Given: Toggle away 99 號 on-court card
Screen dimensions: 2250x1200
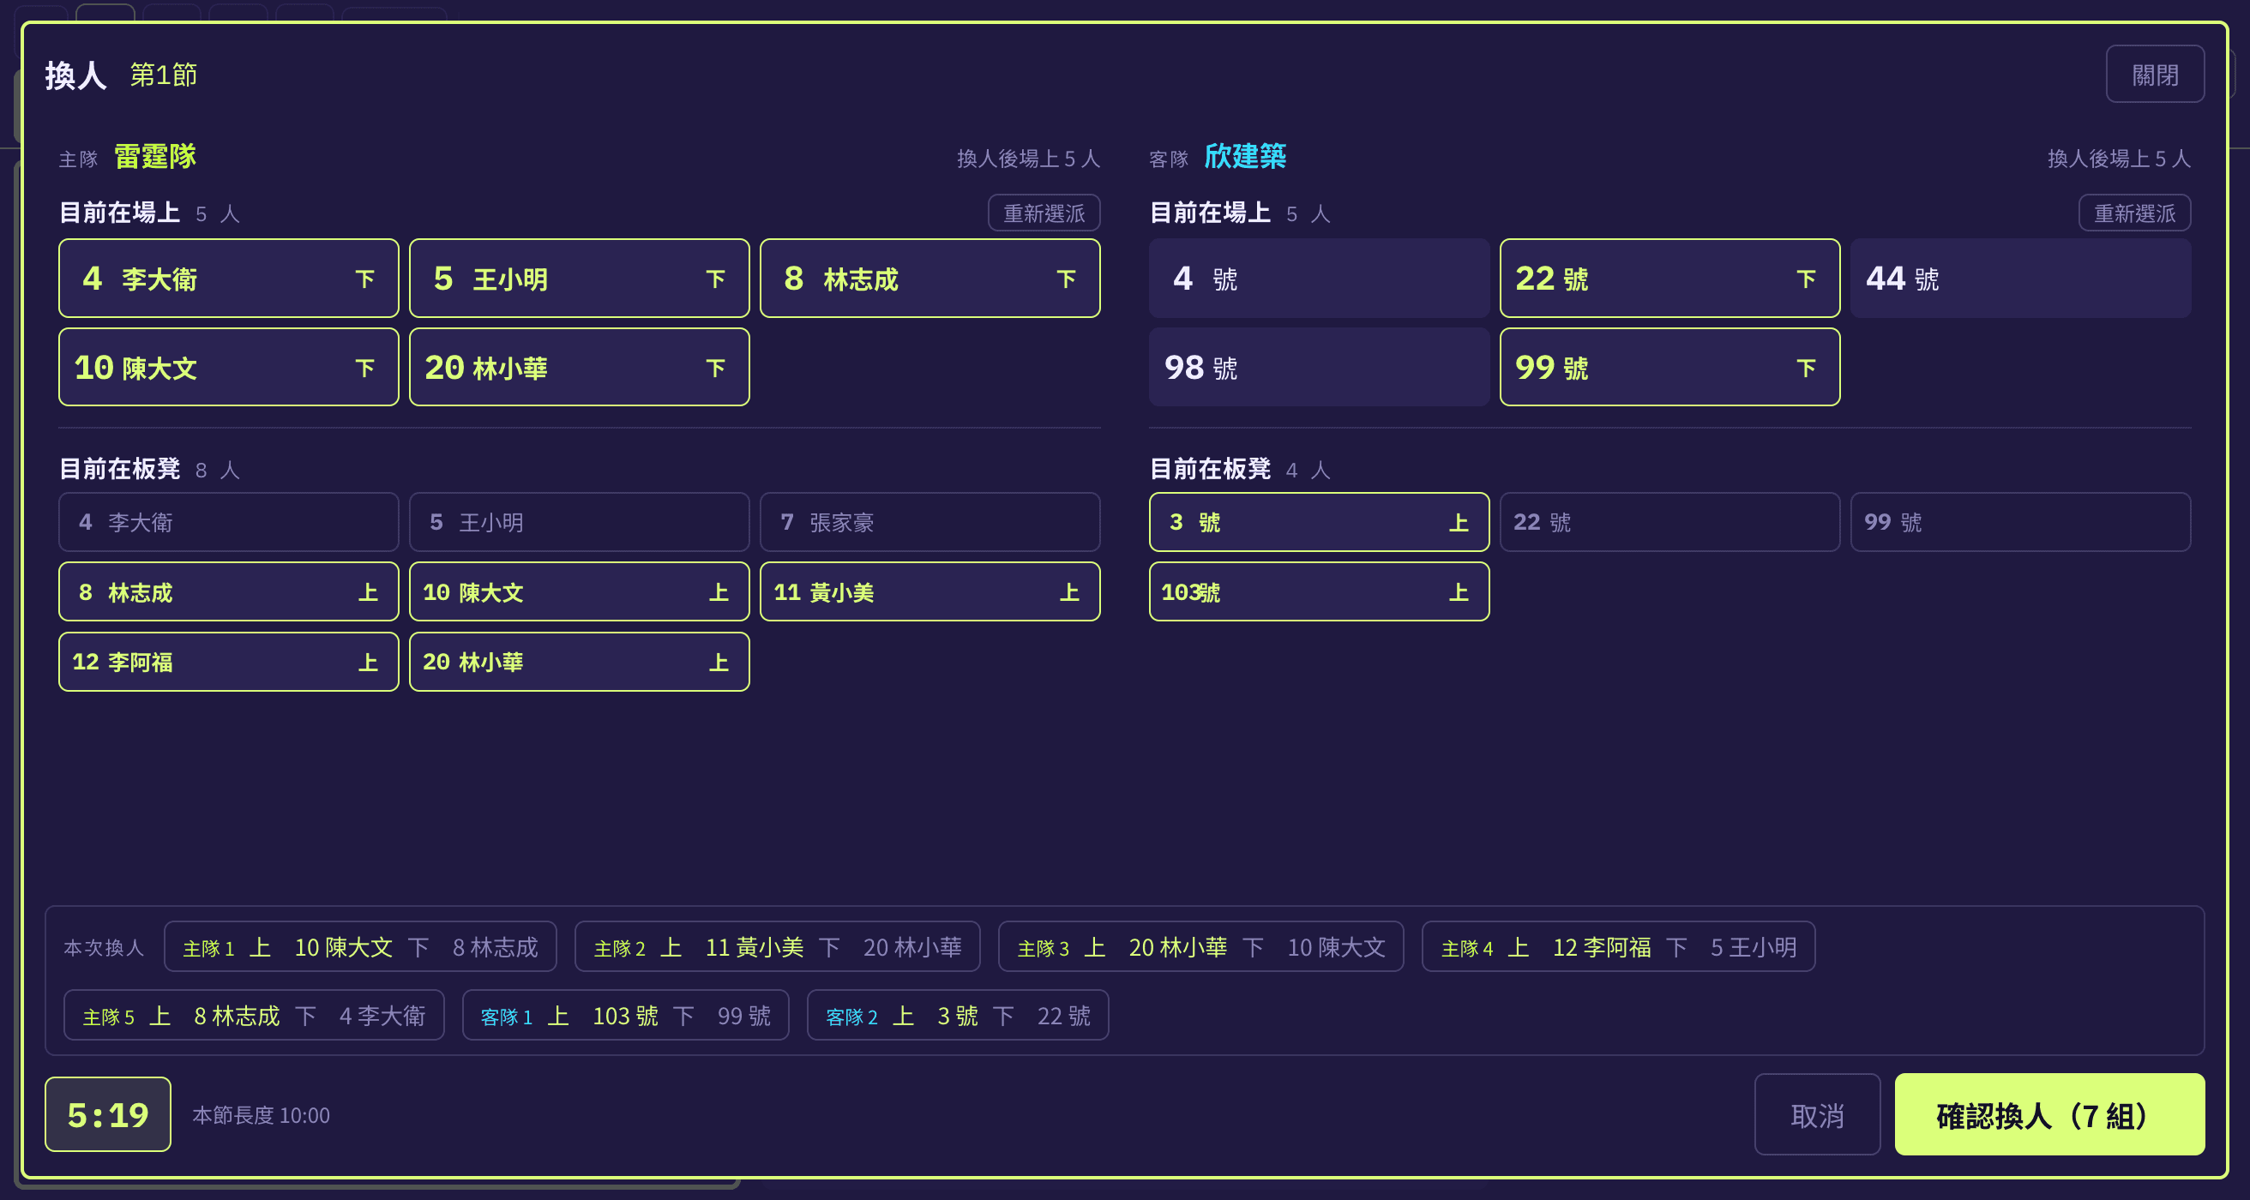Looking at the screenshot, I should 1669,367.
